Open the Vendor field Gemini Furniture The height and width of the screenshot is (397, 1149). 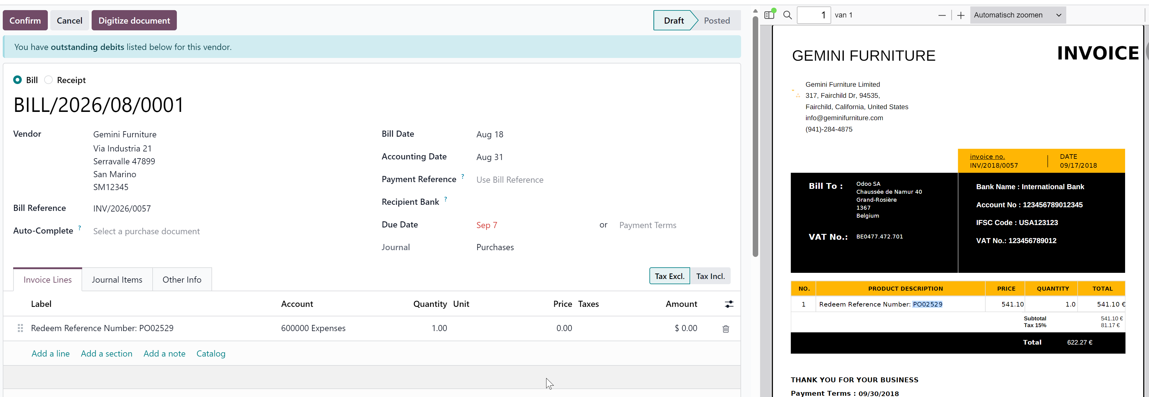pyautogui.click(x=125, y=134)
